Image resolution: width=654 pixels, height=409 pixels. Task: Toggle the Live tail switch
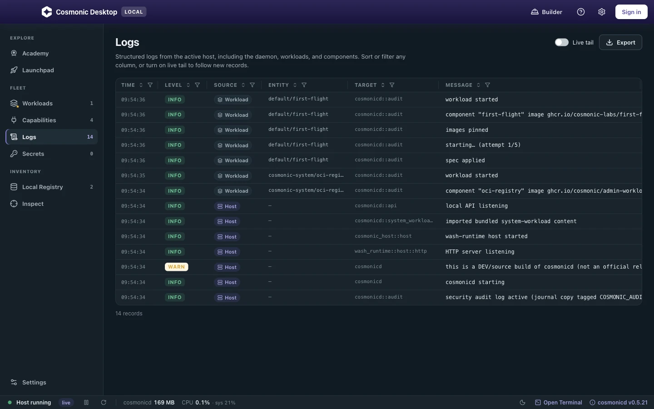(562, 42)
